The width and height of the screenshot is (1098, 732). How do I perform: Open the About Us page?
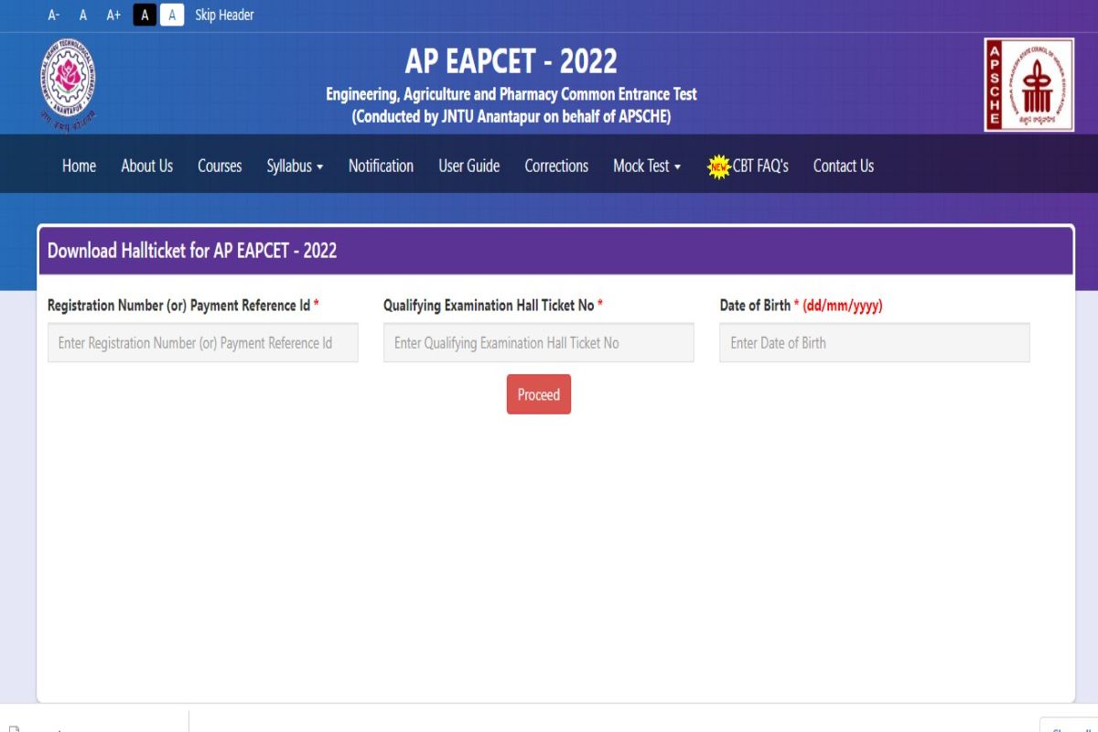point(146,166)
